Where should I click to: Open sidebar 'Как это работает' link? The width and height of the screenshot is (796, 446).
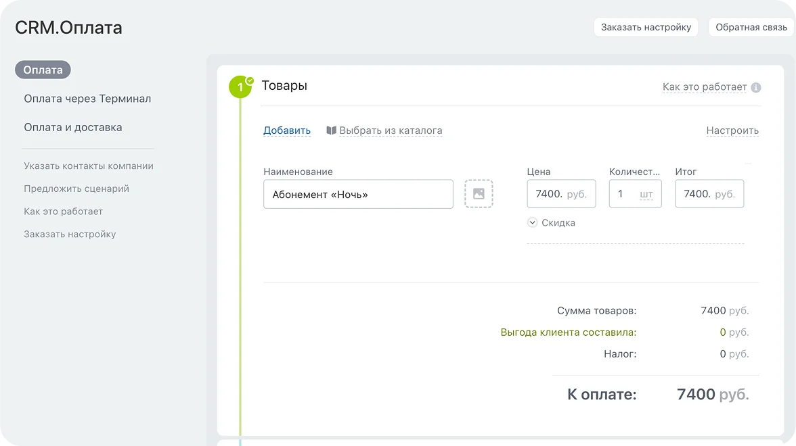pos(64,212)
